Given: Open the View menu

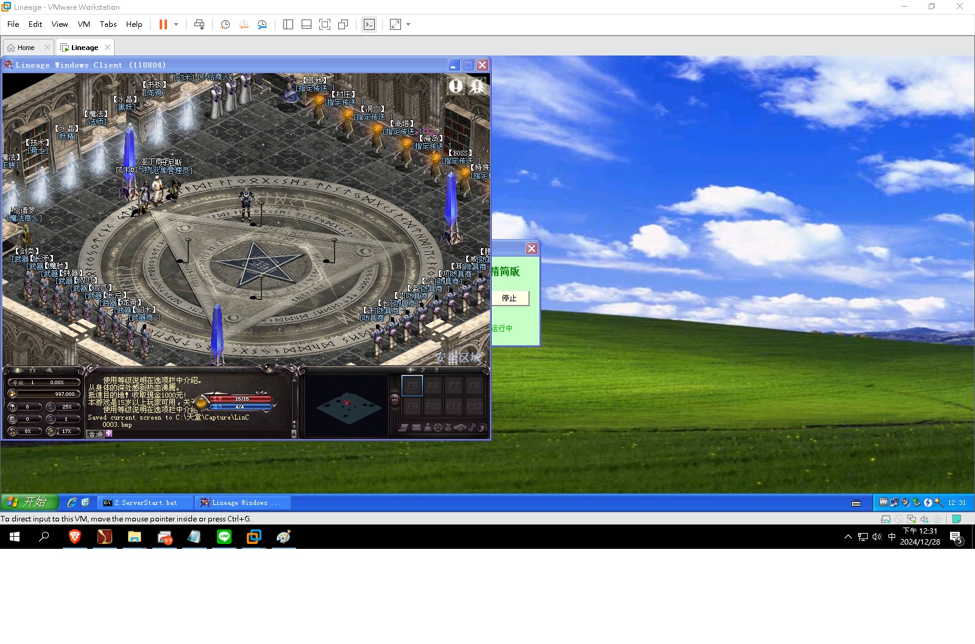Looking at the screenshot, I should coord(60,24).
